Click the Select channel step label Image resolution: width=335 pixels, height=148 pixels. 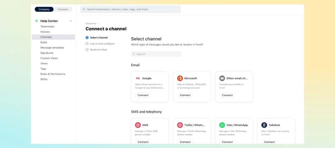click(99, 38)
